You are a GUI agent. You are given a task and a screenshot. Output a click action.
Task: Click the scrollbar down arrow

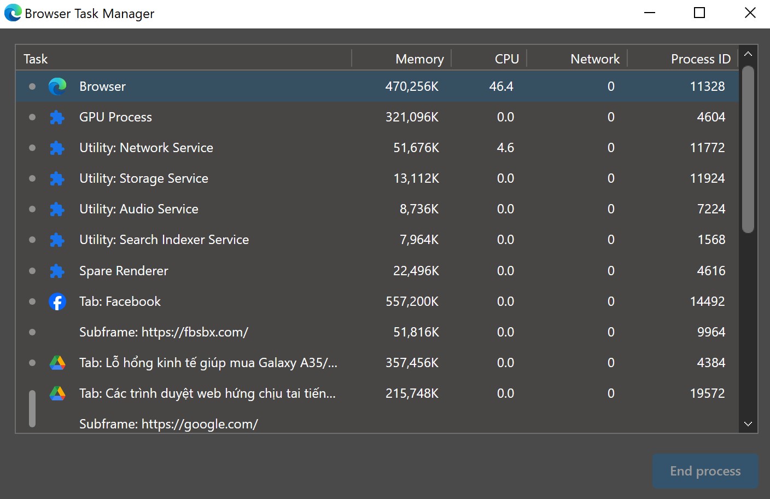[748, 424]
